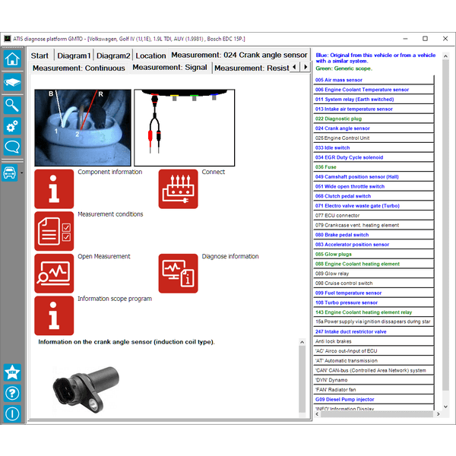Image resolution: width=456 pixels, height=456 pixels.
Task: Open the graduation cap training icon
Action: pyautogui.click(x=11, y=82)
